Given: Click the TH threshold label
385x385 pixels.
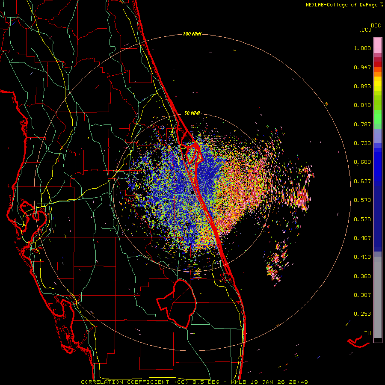Looking at the screenshot, I should click(367, 333).
